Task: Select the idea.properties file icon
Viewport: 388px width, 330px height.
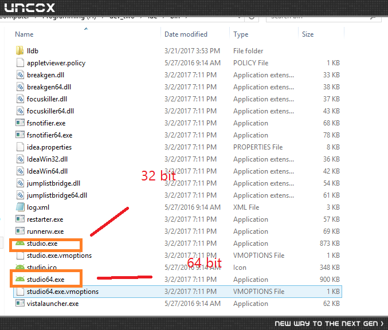Action: 20,147
